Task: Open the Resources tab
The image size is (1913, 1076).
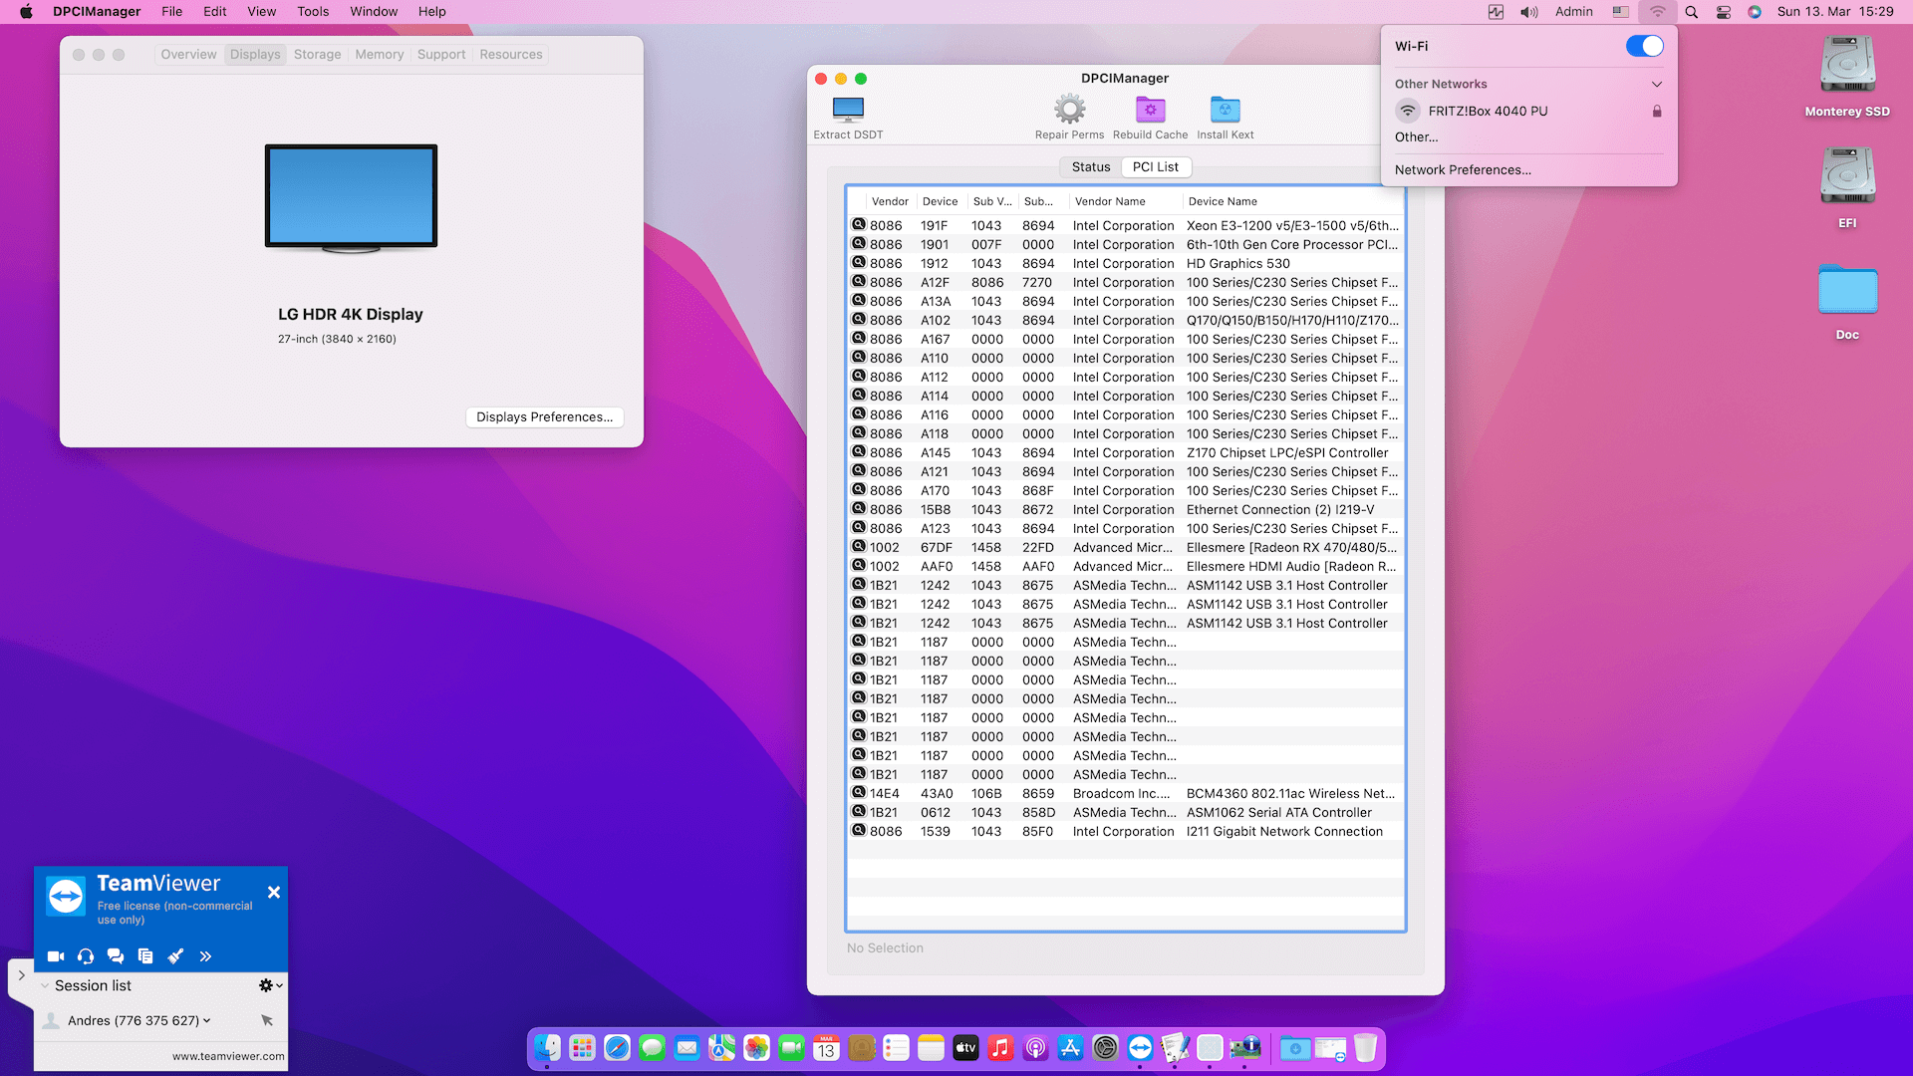Action: coord(510,55)
